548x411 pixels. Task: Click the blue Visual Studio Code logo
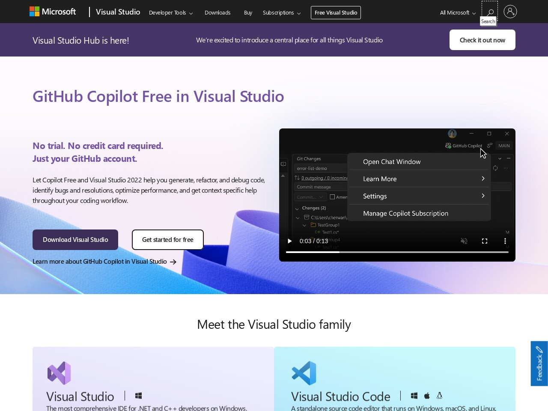point(304,373)
